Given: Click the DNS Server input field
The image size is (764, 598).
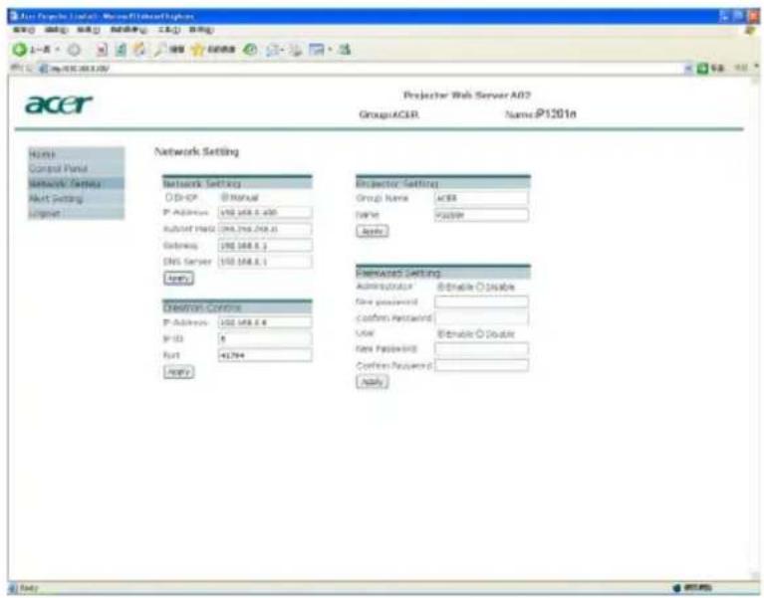Looking at the screenshot, I should tap(265, 262).
